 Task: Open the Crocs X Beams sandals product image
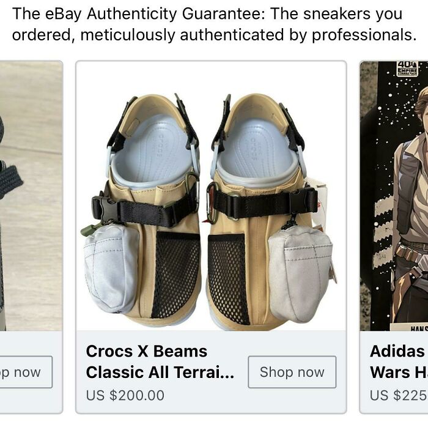coord(211,196)
